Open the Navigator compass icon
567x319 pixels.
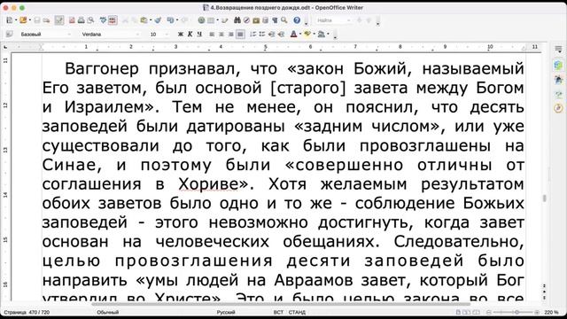click(x=246, y=20)
